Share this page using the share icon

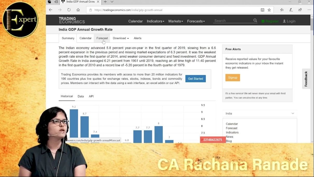tap(300, 10)
